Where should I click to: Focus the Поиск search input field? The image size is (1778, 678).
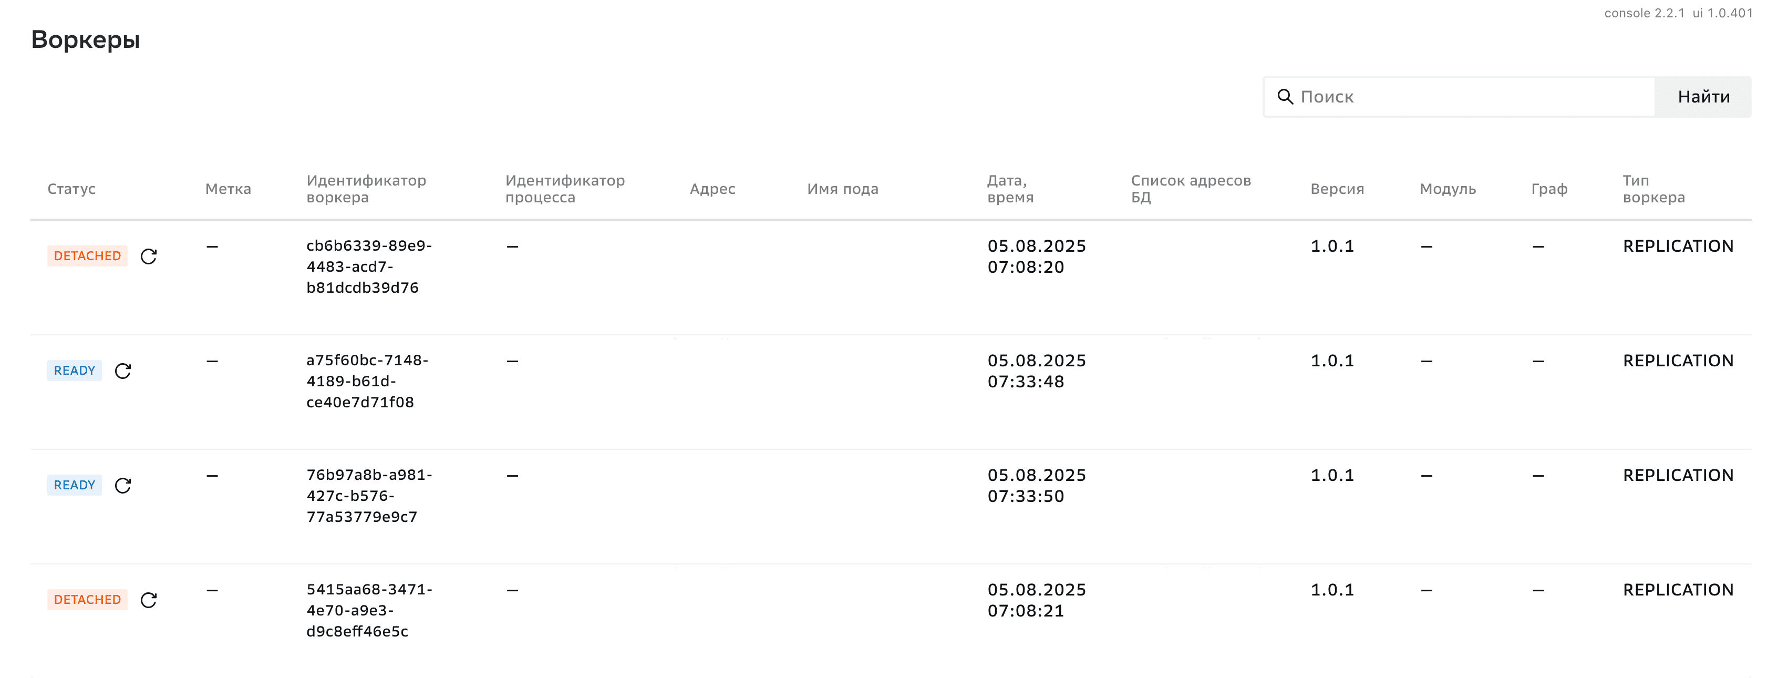pyautogui.click(x=1470, y=97)
